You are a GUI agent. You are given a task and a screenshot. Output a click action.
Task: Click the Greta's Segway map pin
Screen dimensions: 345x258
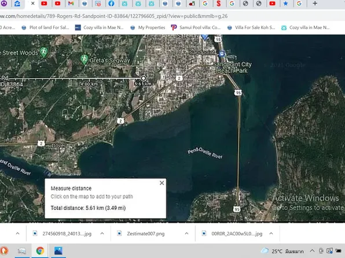click(85, 59)
